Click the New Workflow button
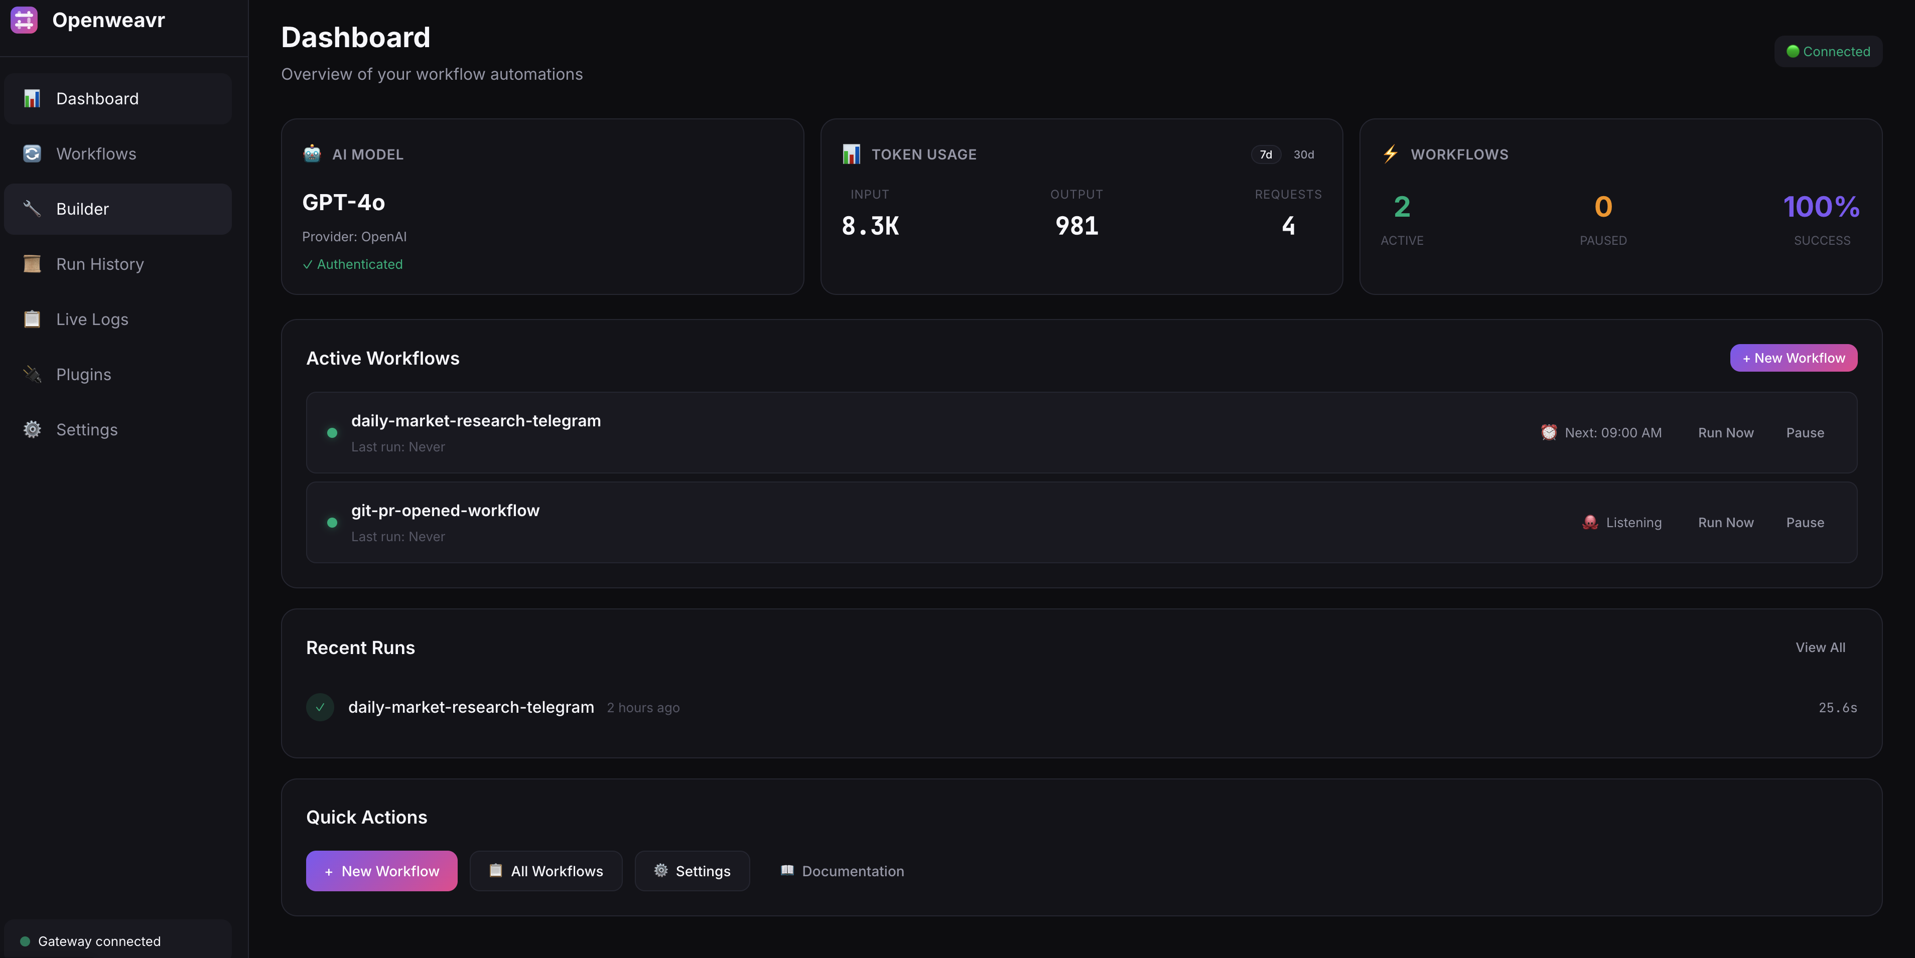1915x958 pixels. coord(1793,358)
